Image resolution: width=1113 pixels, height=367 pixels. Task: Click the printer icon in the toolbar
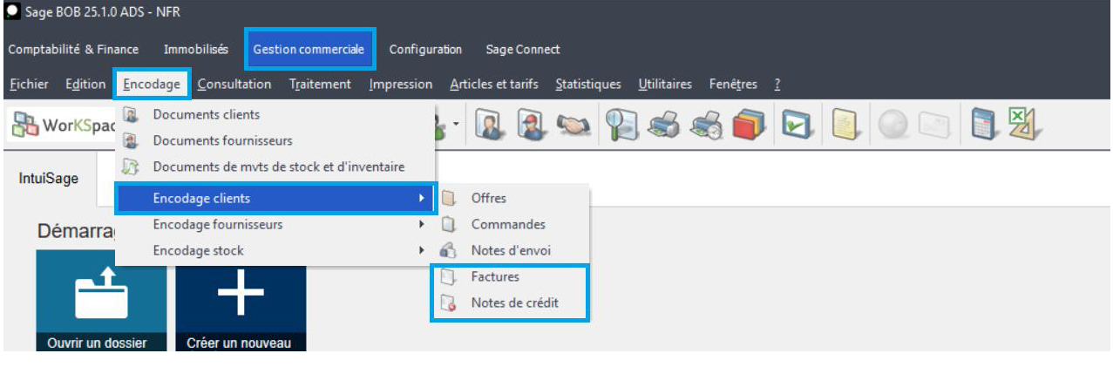[662, 127]
